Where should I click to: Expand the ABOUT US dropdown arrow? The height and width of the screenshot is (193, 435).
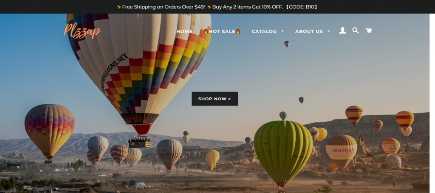(x=329, y=31)
